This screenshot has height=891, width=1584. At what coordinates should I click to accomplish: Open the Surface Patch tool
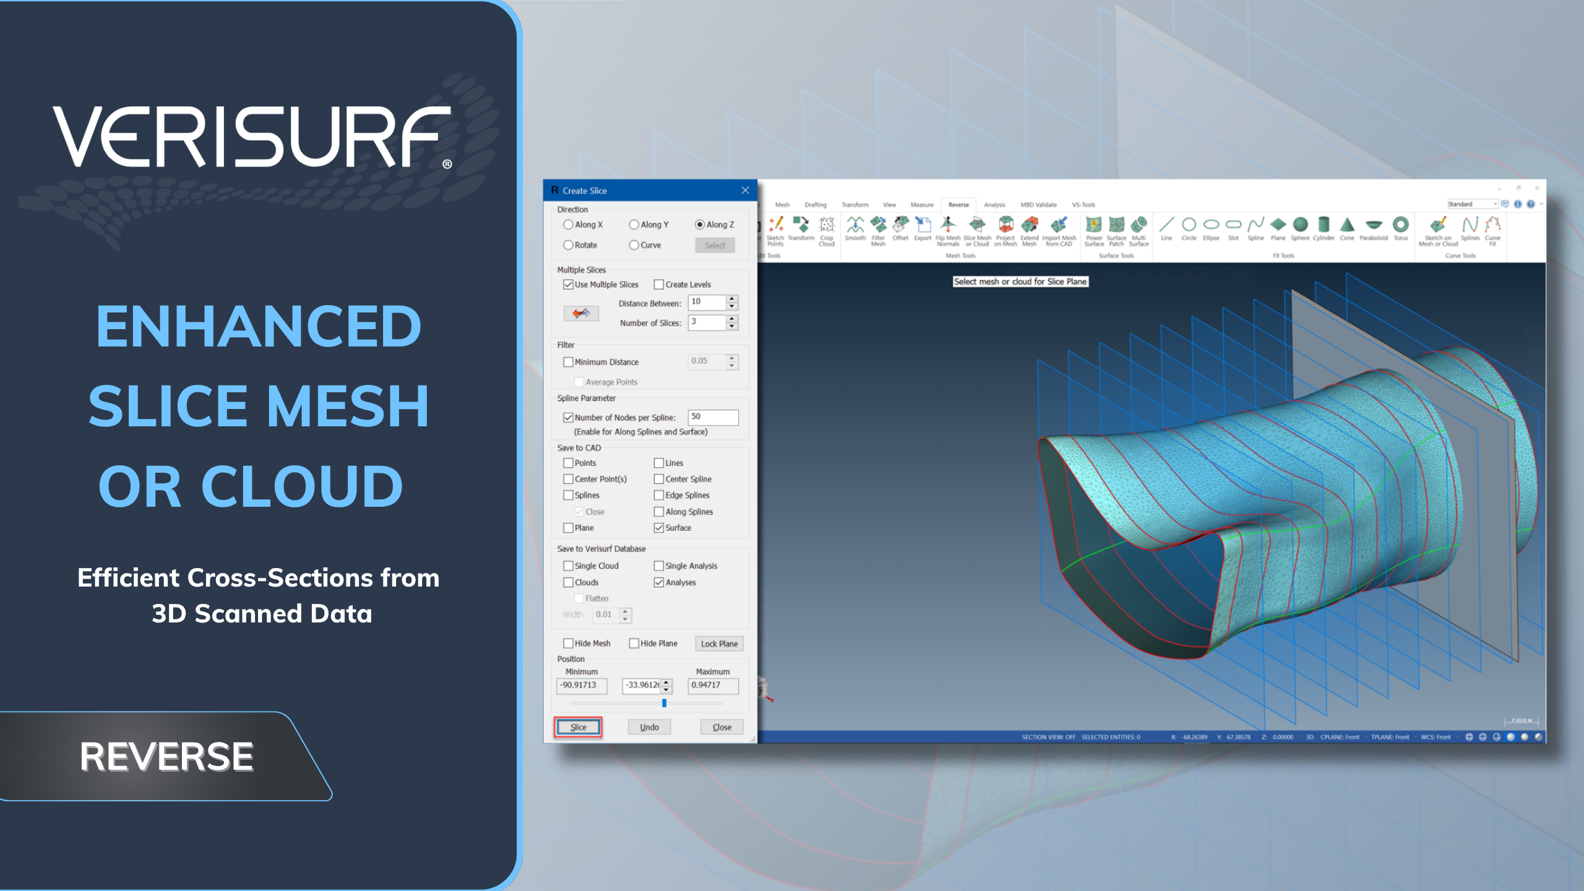click(x=1116, y=231)
